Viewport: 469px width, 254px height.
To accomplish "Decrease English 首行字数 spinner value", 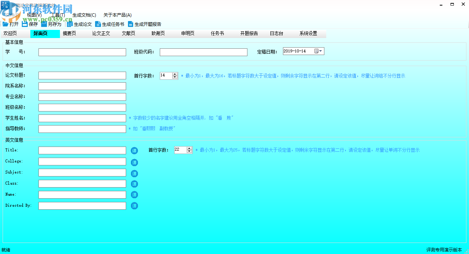I will tap(189, 152).
